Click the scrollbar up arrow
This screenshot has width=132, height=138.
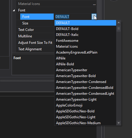tap(119, 22)
